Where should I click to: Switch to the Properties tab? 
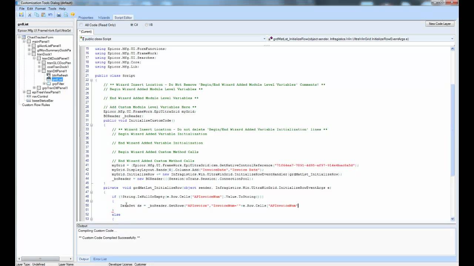point(86,17)
